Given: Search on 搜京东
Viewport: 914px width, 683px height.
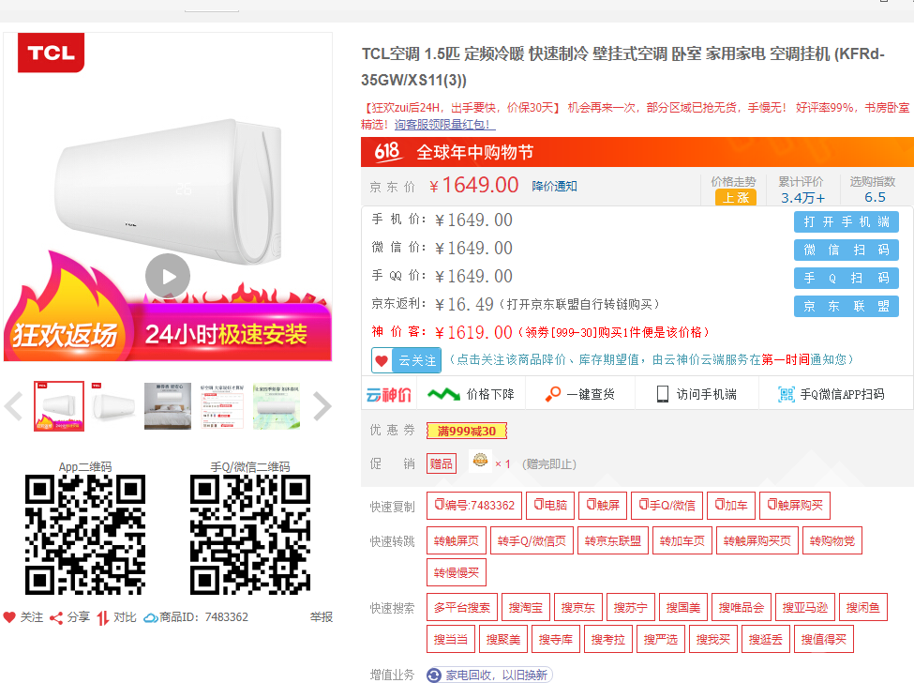Looking at the screenshot, I should (x=578, y=607).
